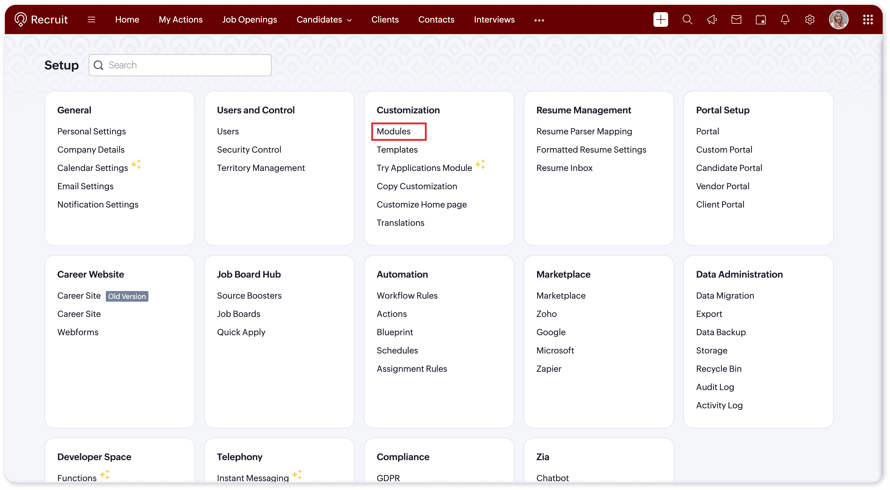The width and height of the screenshot is (890, 490).
Task: Click the plus quick-create icon
Action: pyautogui.click(x=660, y=20)
